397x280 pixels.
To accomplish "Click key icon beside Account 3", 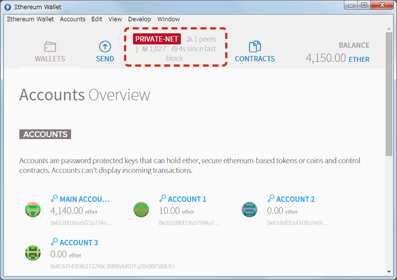I will [54, 242].
